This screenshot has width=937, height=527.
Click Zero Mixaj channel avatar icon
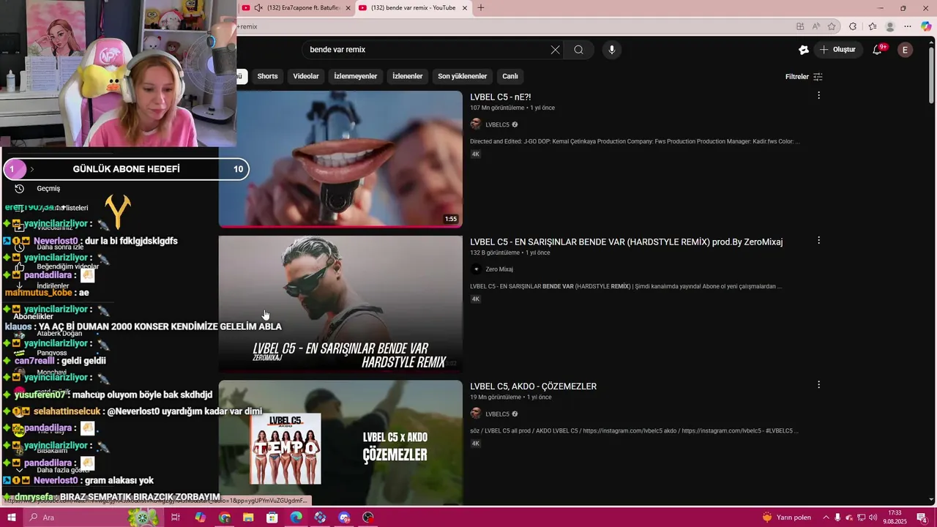476,269
